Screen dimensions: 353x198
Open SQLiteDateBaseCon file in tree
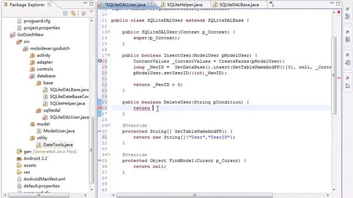[x=69, y=97]
